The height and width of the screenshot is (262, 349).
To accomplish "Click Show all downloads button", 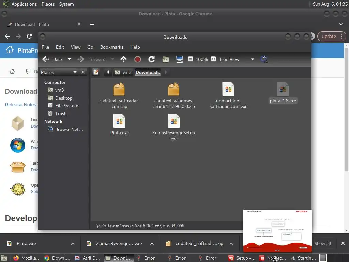I will pyautogui.click(x=323, y=244).
